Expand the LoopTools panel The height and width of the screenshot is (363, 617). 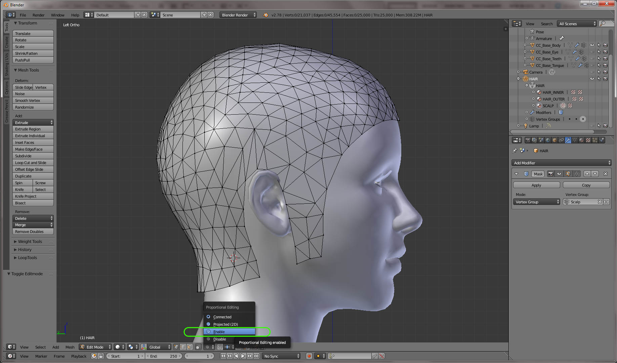pos(28,257)
